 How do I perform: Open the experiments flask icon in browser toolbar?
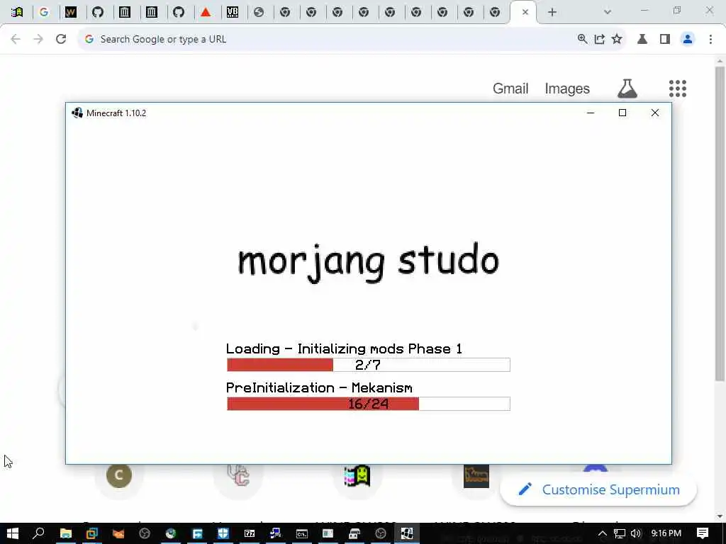pyautogui.click(x=642, y=40)
